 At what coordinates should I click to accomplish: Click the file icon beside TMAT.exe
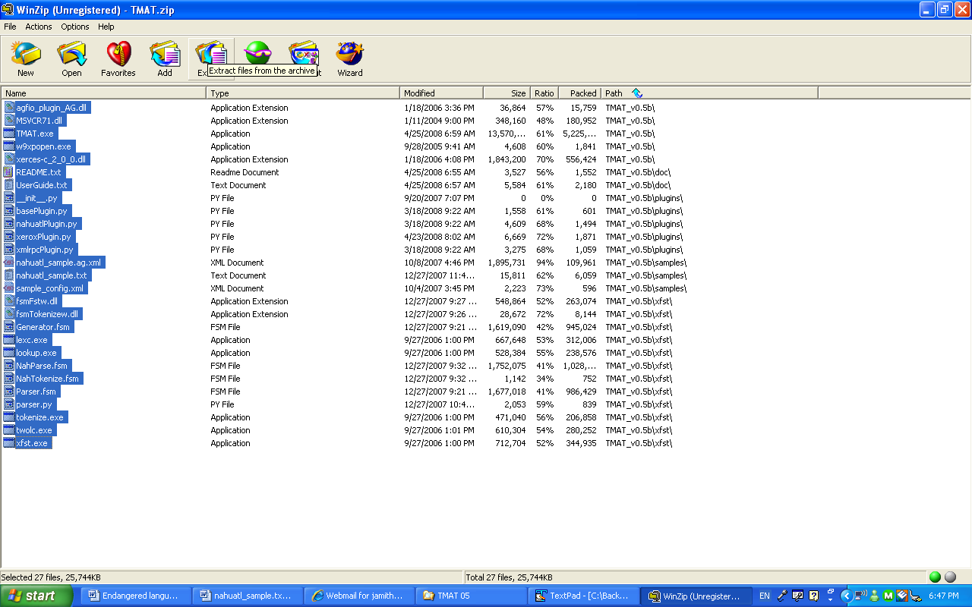pyautogui.click(x=9, y=134)
